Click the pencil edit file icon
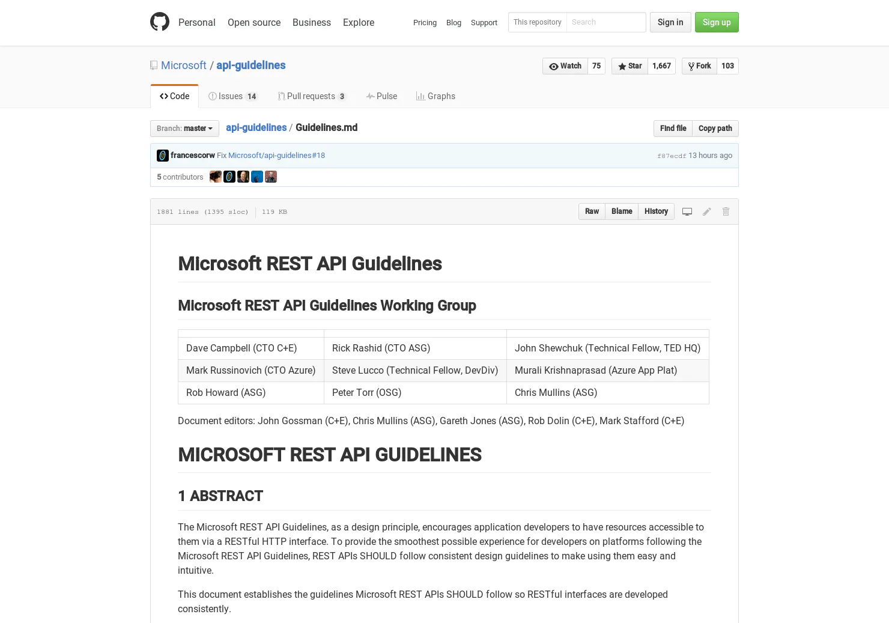 coord(707,211)
